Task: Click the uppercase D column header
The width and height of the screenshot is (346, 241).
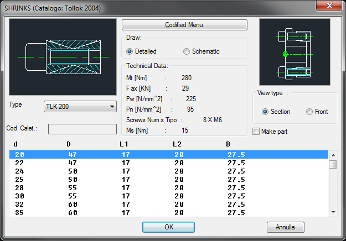Action: click(x=69, y=144)
